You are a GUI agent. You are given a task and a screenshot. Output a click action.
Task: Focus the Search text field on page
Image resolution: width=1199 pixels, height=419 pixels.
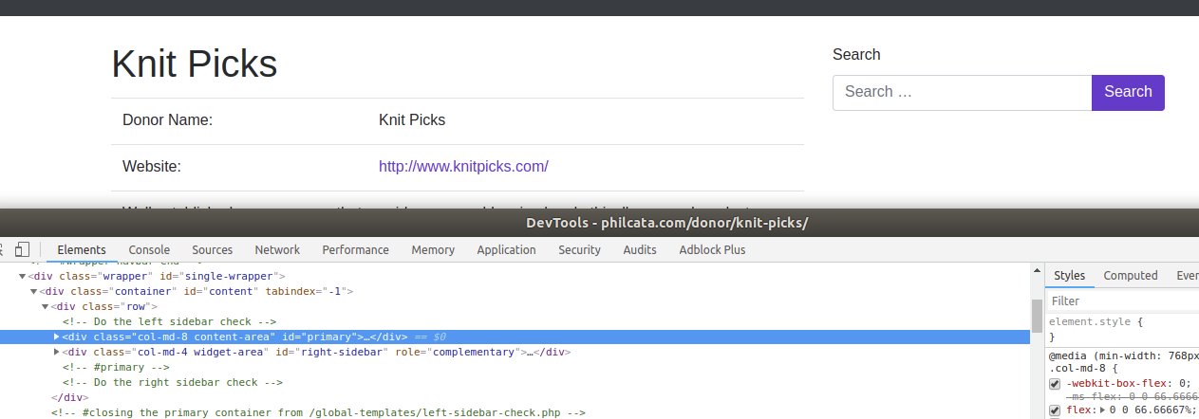(x=963, y=92)
